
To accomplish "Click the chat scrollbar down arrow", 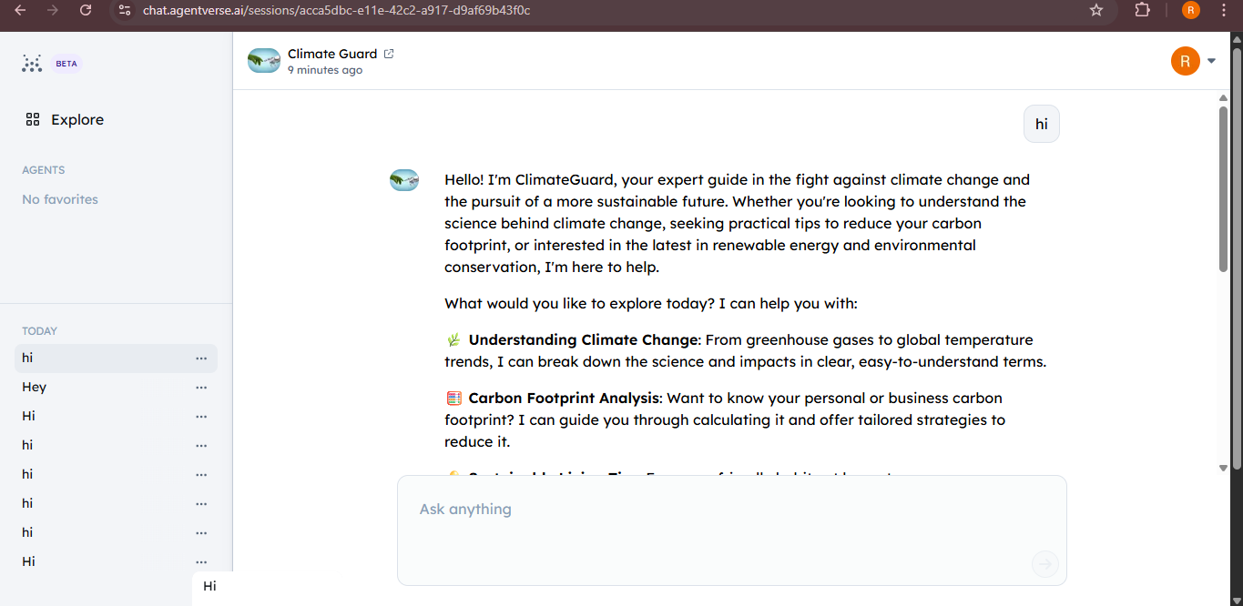I will (1223, 468).
